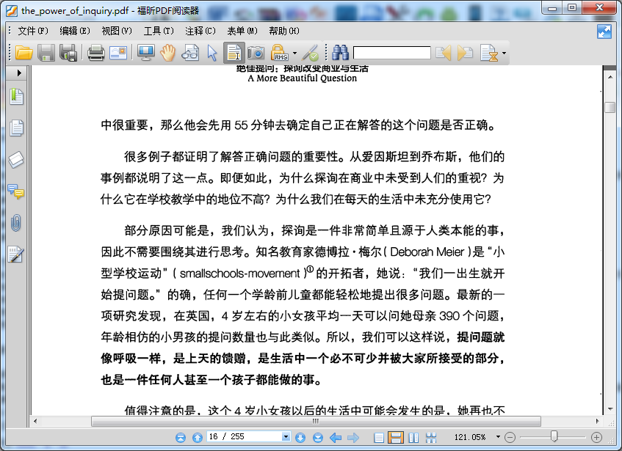
Task: Click the Open file folder icon
Action: click(23, 53)
